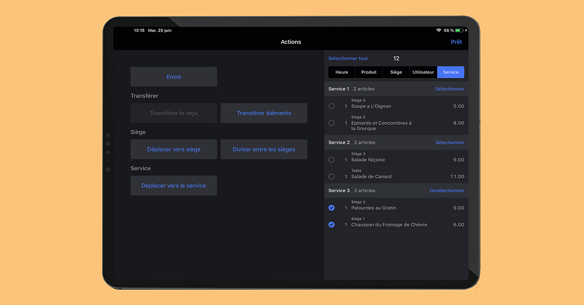The height and width of the screenshot is (305, 584).
Task: Tap Sélectionner tout link
Action: 348,58
